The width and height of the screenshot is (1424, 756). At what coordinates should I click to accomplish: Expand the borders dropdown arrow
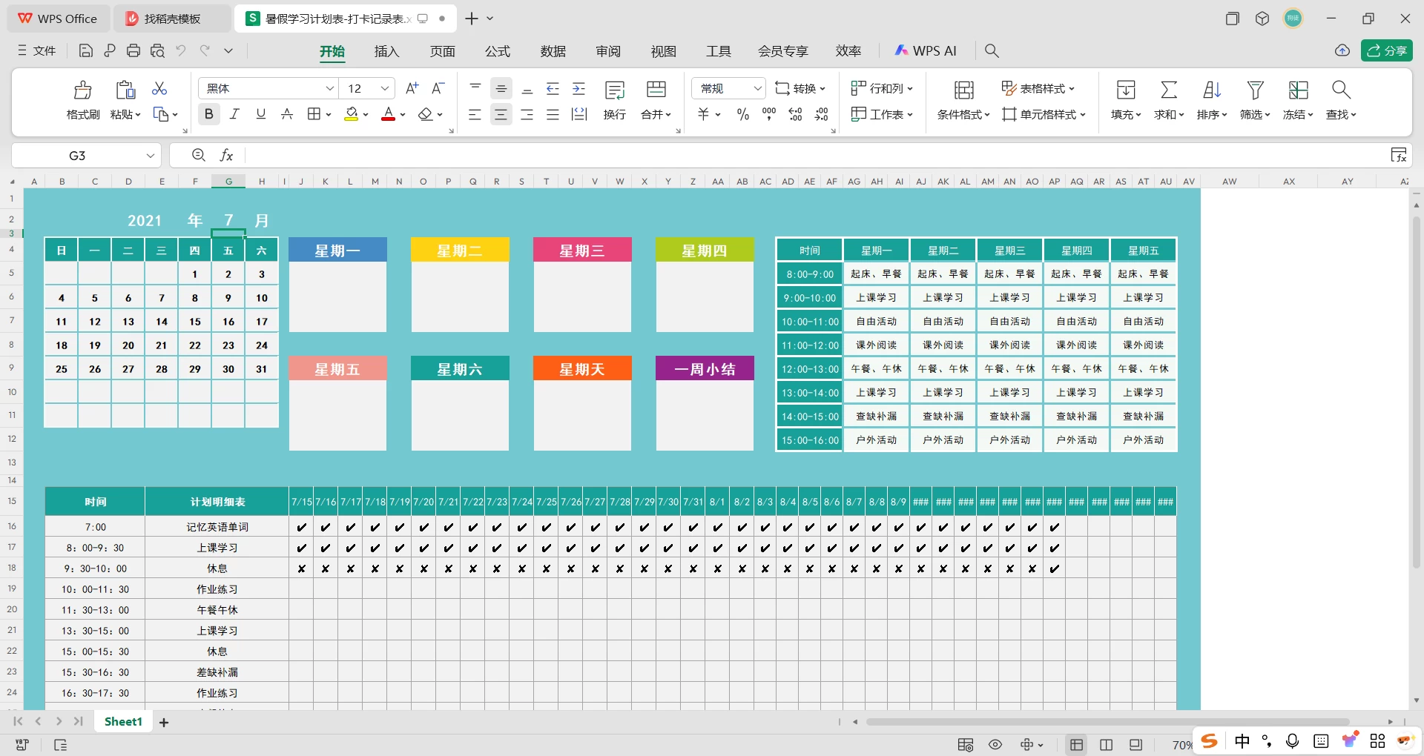point(329,114)
